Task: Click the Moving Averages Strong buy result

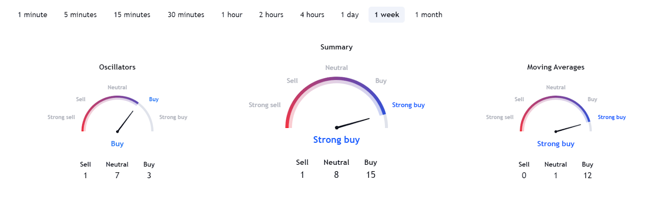Action: 555,143
